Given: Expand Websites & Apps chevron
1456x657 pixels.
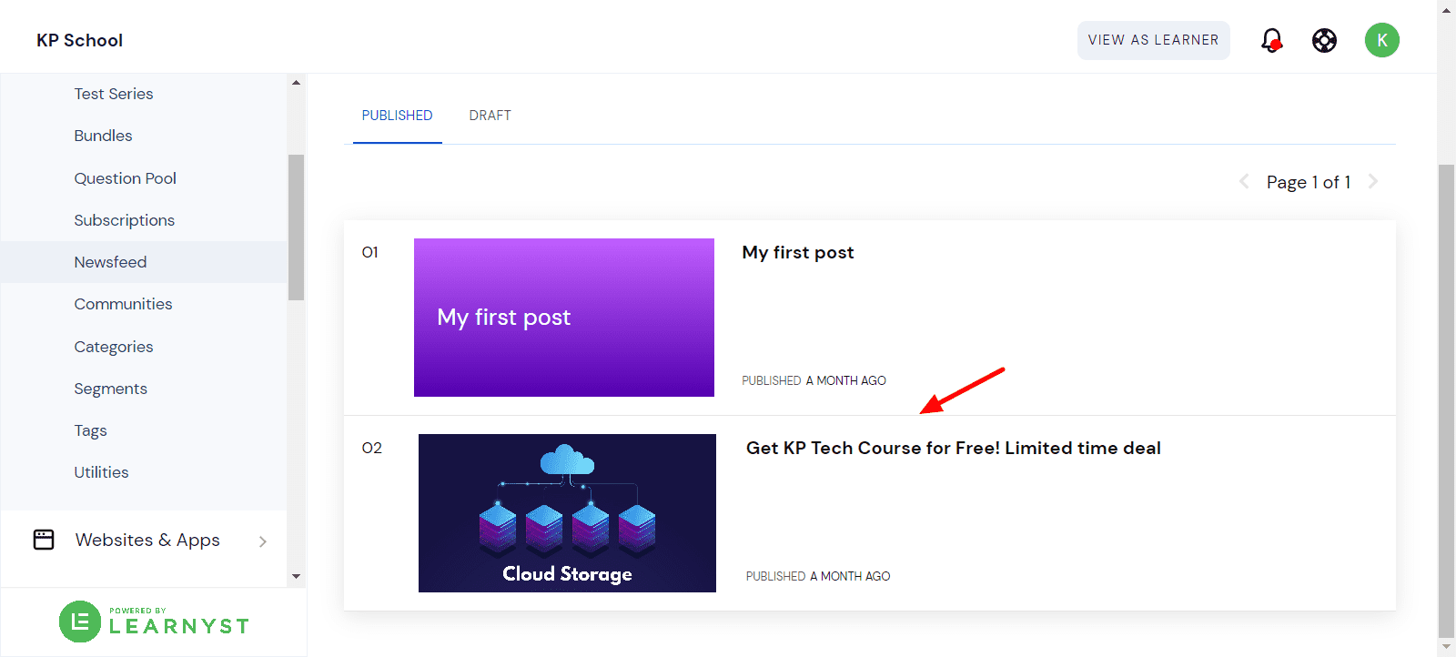Looking at the screenshot, I should 263,541.
